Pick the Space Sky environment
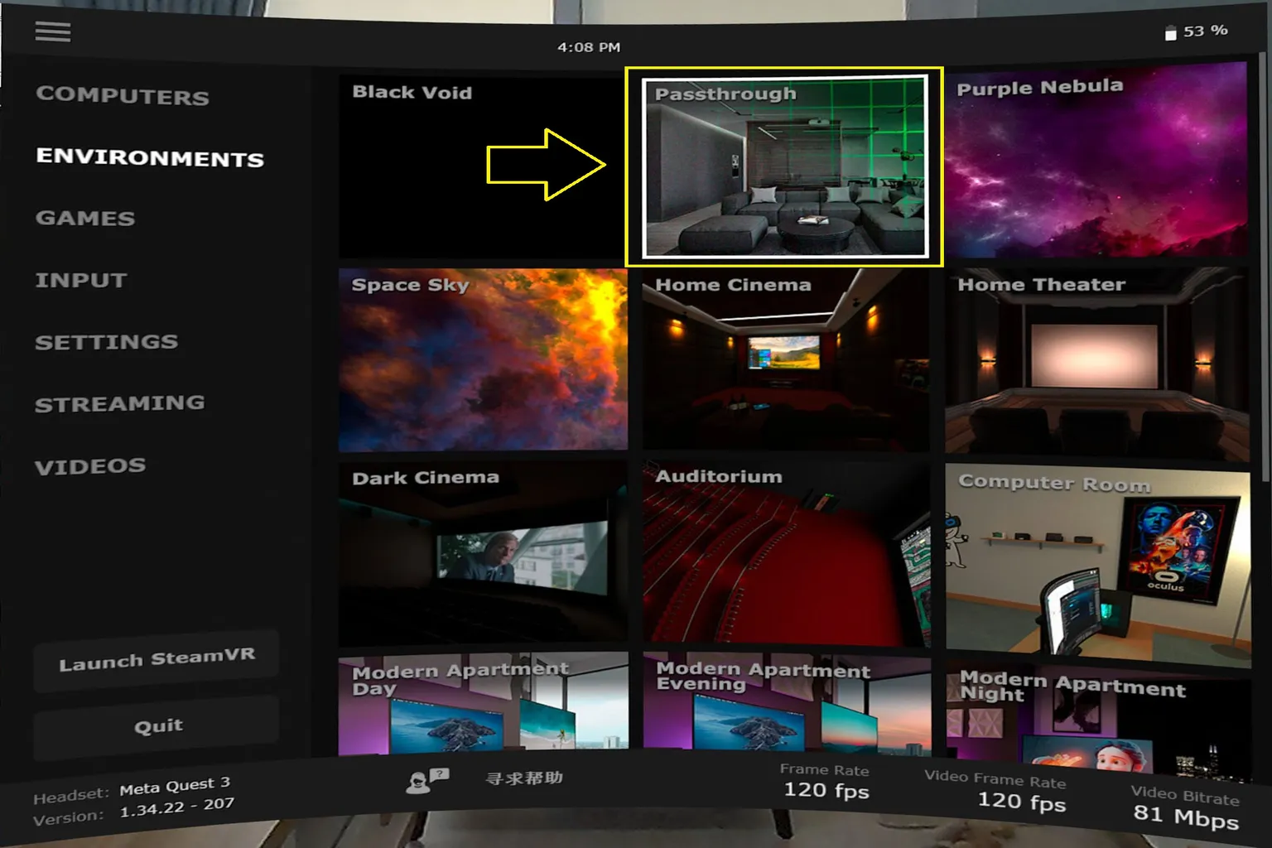Image resolution: width=1272 pixels, height=848 pixels. [483, 359]
